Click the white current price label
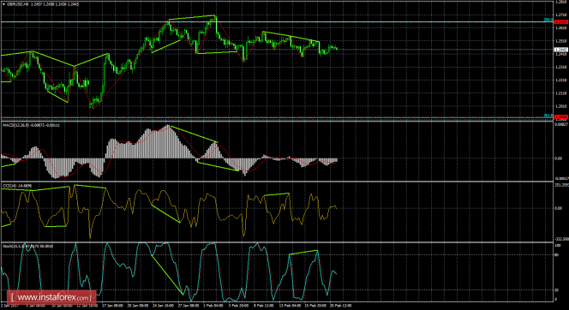The width and height of the screenshot is (569, 310). point(560,50)
